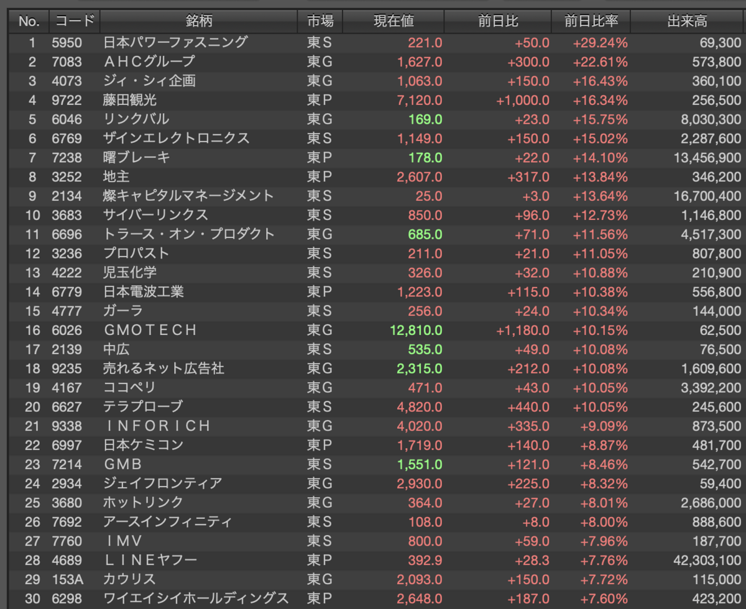Select ＧＭＢ stock name

tap(123, 464)
